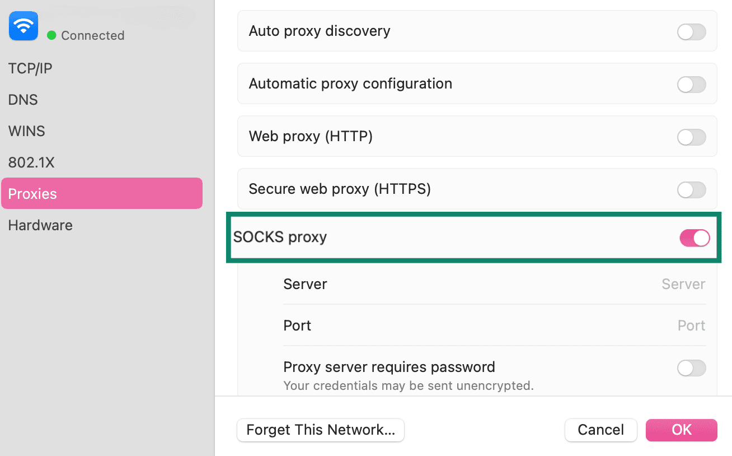Switch to the WINS section

(x=26, y=131)
